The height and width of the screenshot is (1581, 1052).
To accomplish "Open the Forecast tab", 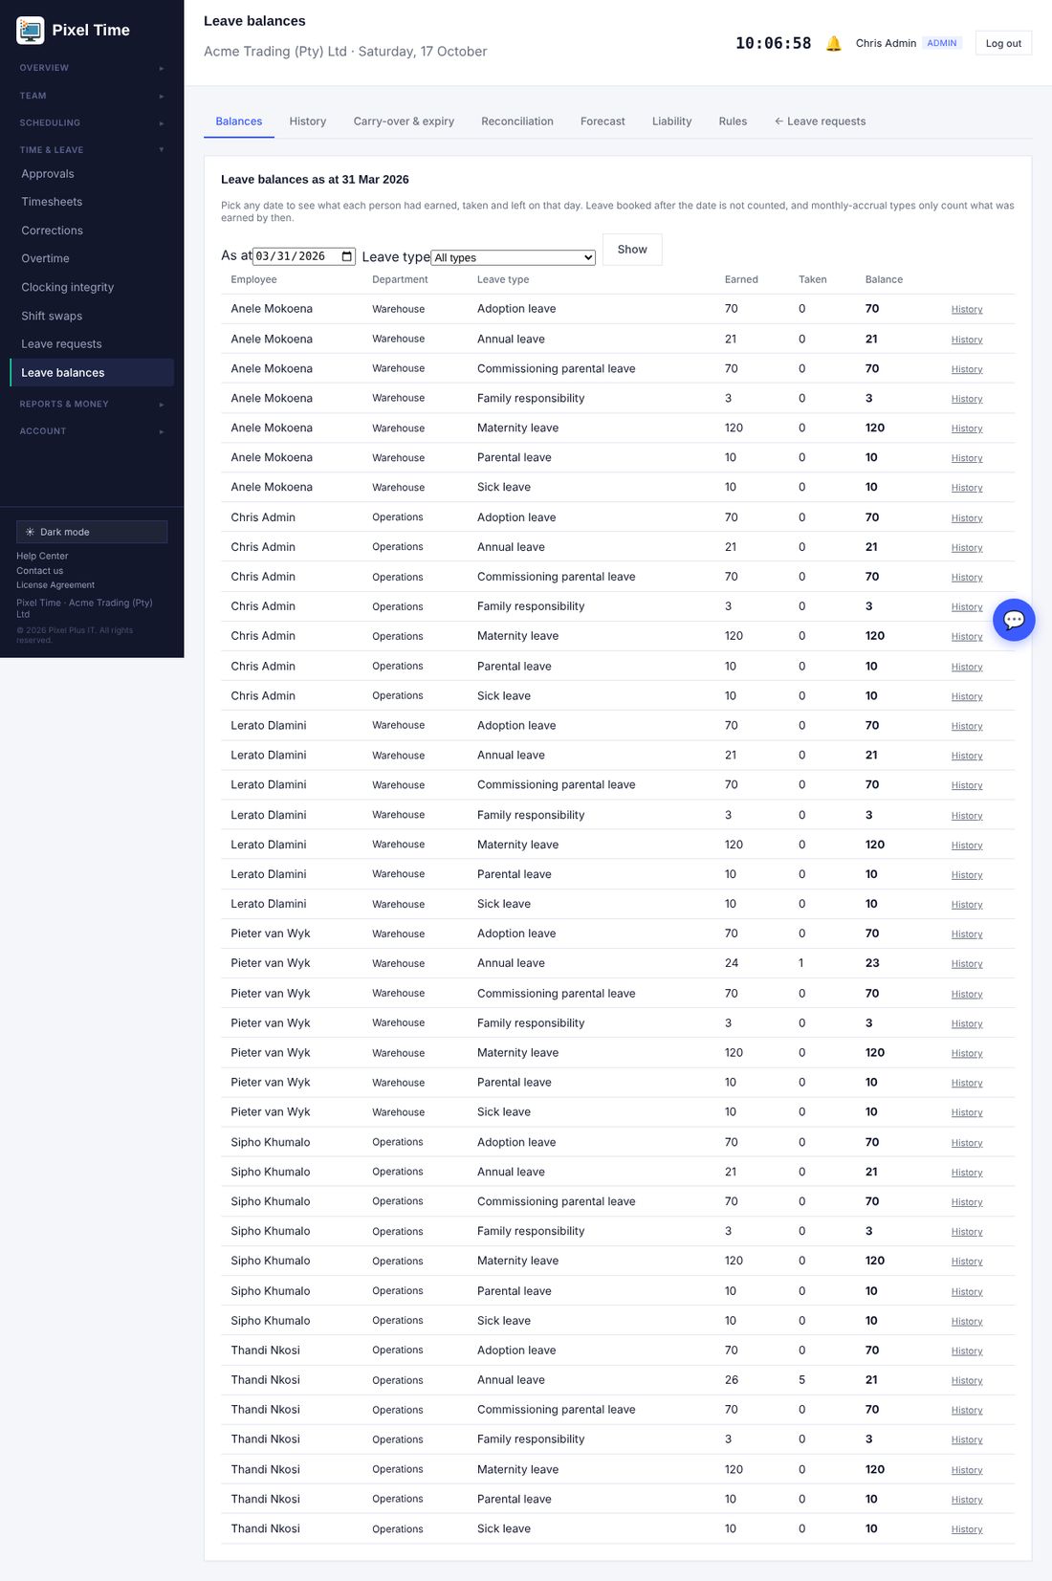I will click(x=603, y=121).
